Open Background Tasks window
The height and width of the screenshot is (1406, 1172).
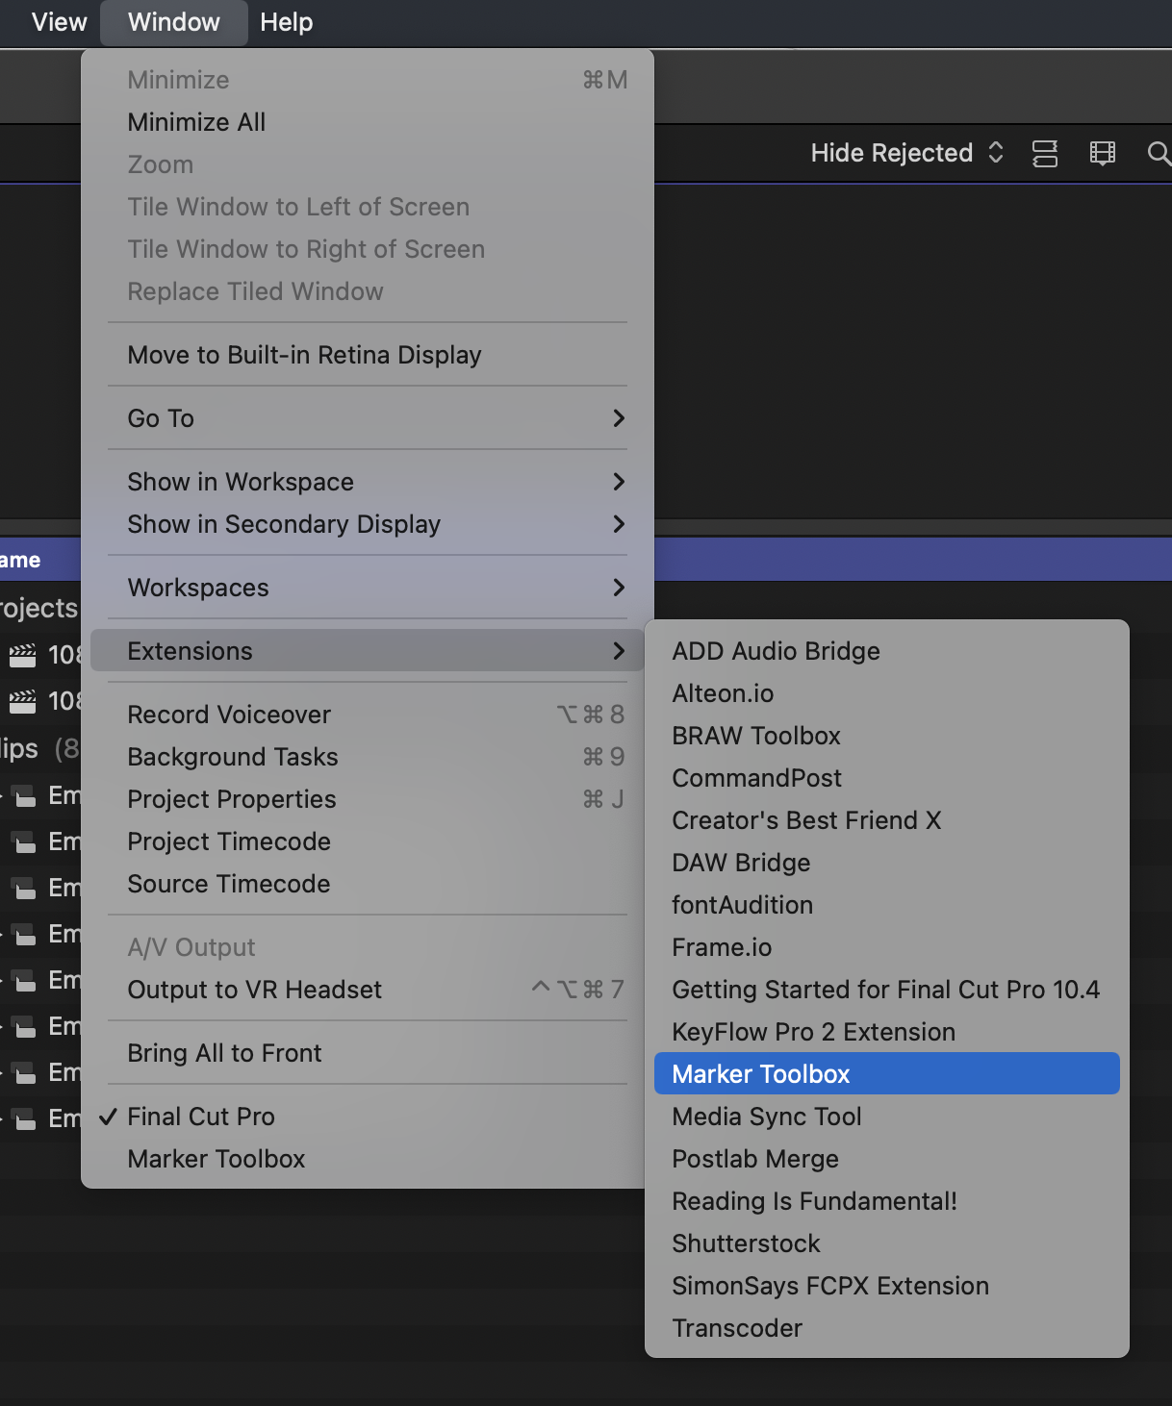233,757
